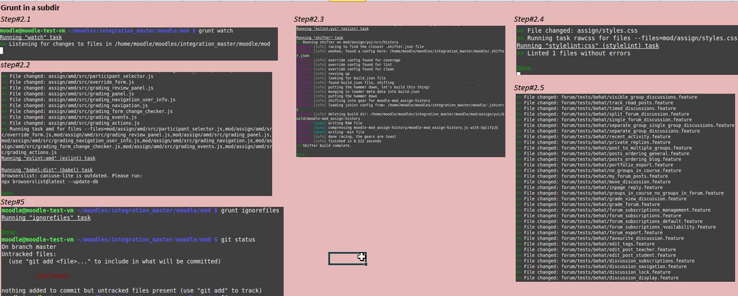Select the 'Step#2.1' label cell
The height and width of the screenshot is (296, 738).
[x=15, y=19]
